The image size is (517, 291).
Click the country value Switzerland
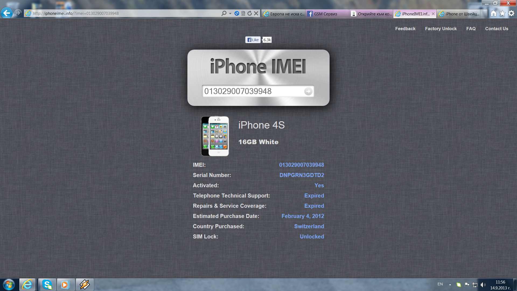tap(309, 226)
